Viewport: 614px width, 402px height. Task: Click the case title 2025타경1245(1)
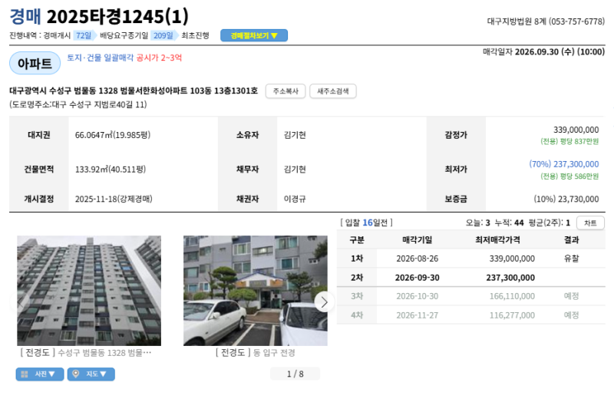[x=117, y=16]
